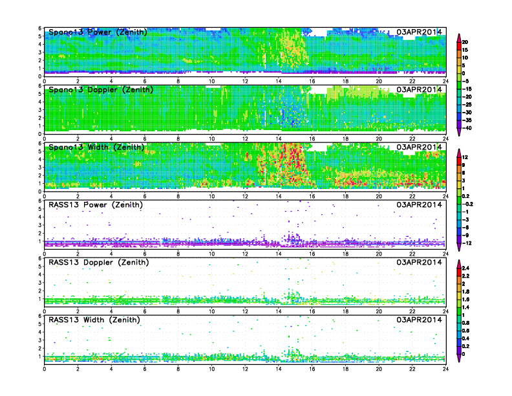The width and height of the screenshot is (512, 396).
Task: Pick the red segment above 15 on top colorbar
Action: [459, 46]
